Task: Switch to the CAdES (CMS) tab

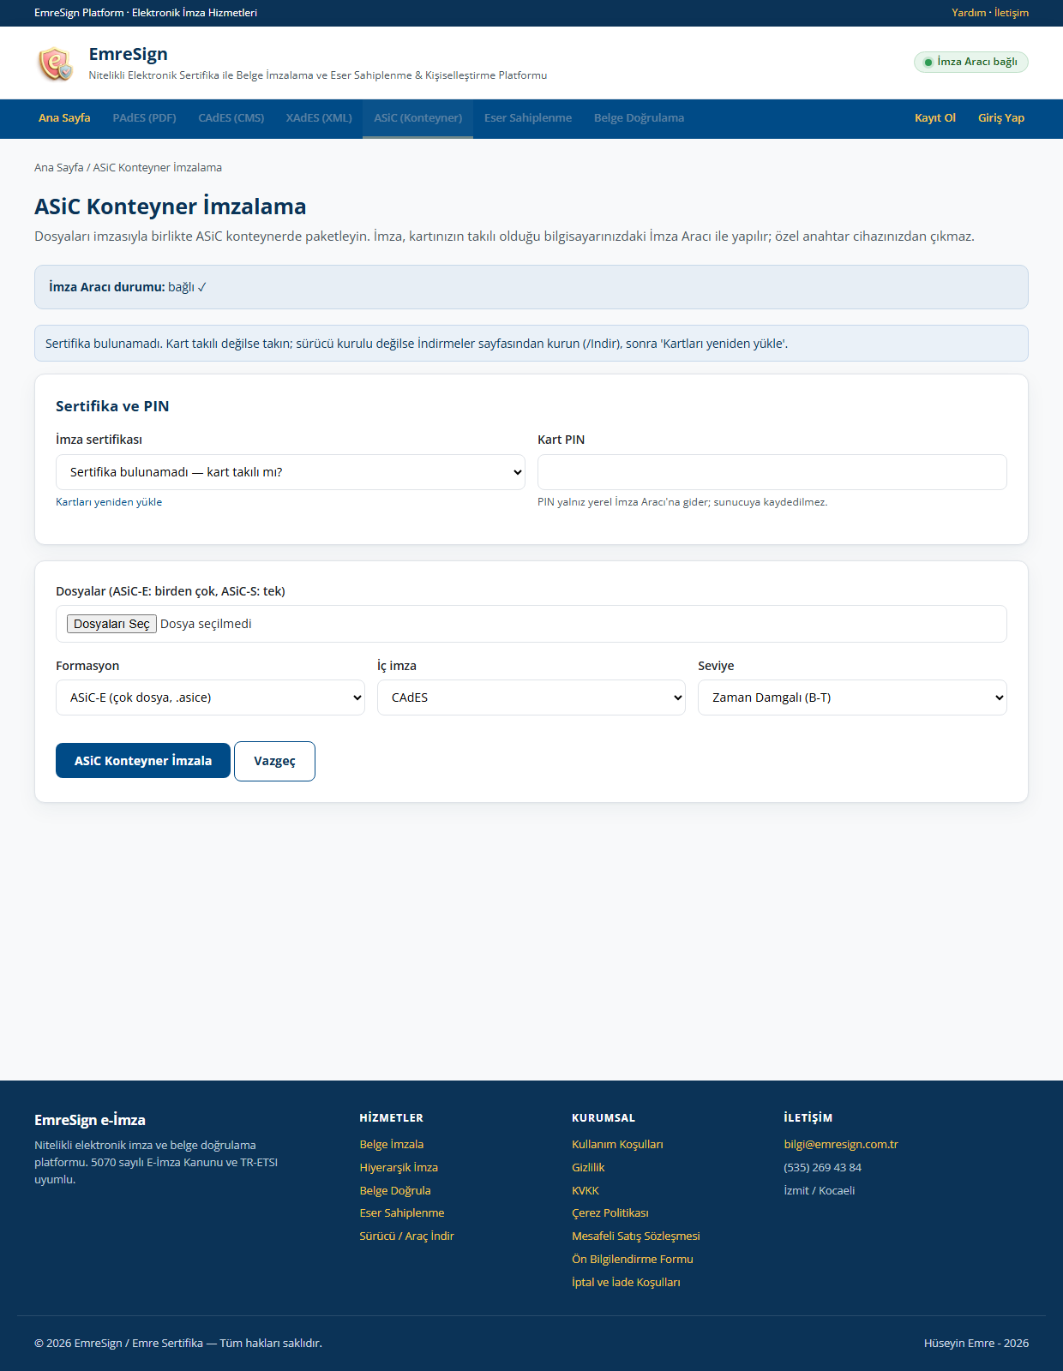Action: pyautogui.click(x=231, y=118)
